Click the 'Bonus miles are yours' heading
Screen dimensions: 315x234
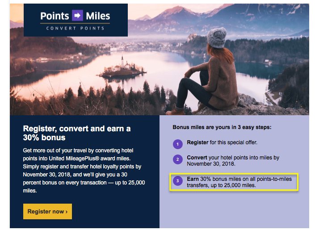point(222,127)
